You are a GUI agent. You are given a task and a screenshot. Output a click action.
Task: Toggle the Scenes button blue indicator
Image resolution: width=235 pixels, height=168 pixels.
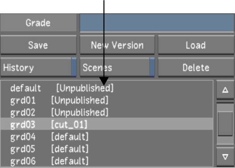point(152,67)
